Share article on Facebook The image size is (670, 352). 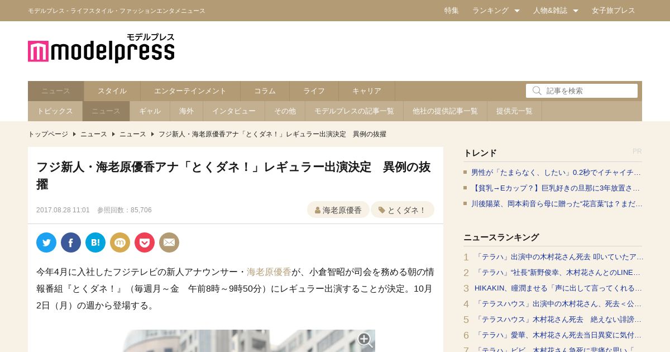71,242
